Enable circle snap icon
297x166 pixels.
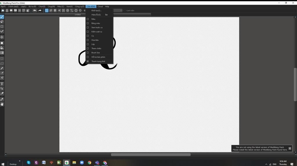coord(68,10)
